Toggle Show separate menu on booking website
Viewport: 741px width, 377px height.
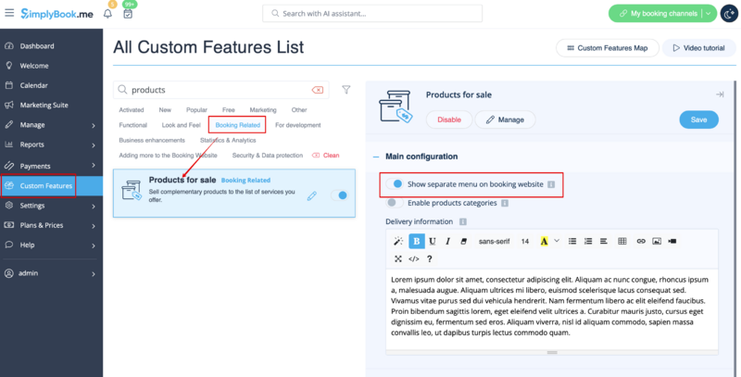(395, 184)
